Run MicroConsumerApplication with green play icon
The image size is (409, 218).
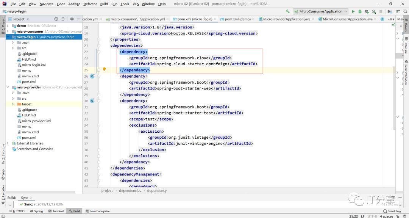(x=353, y=11)
